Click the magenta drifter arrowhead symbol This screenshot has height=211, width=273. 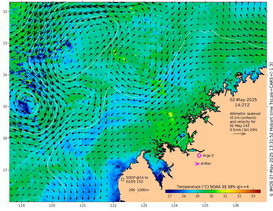point(197,164)
